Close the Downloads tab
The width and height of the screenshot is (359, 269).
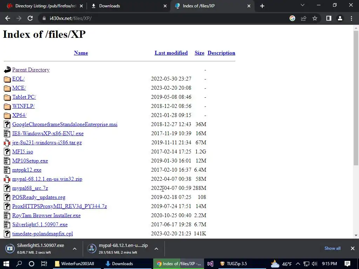pyautogui.click(x=165, y=6)
